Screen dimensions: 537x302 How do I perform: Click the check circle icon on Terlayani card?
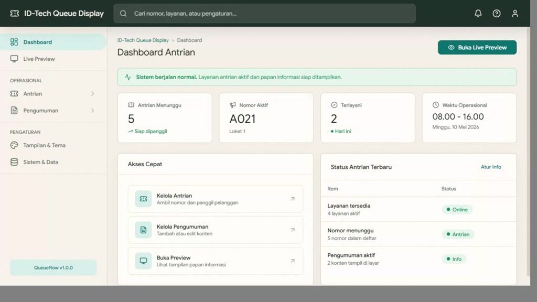[x=334, y=105]
